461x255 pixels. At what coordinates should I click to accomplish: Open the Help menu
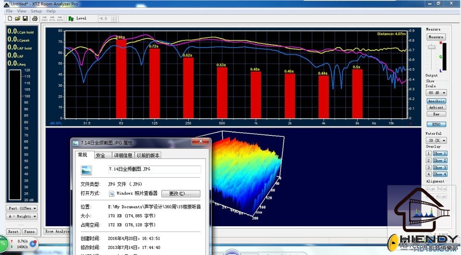[x=51, y=11]
